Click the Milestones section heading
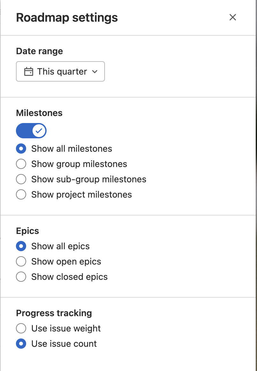The image size is (257, 371). pyautogui.click(x=39, y=113)
